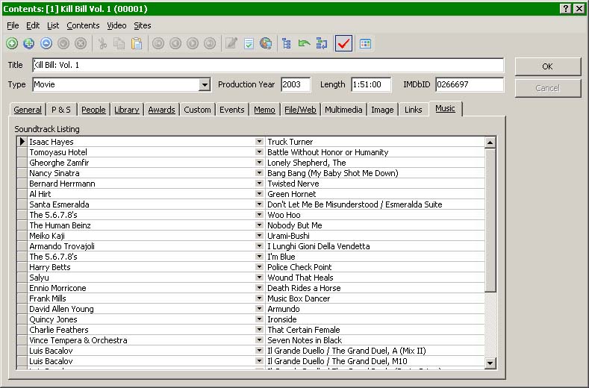Viewport: 589px width, 388px height.
Task: Open the List menu
Action: point(53,25)
